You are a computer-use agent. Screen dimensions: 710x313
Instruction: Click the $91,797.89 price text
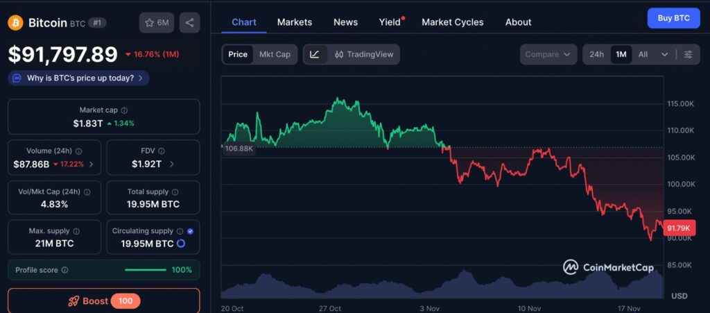coord(63,55)
